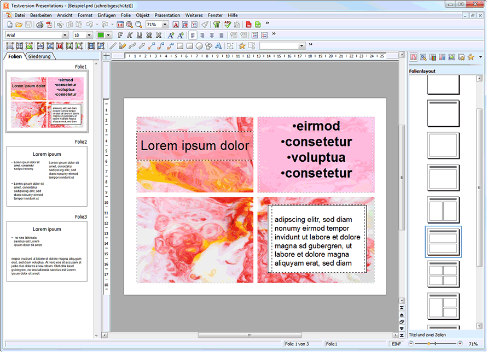
Task: Switch to the Gliederung tab
Action: pos(39,56)
